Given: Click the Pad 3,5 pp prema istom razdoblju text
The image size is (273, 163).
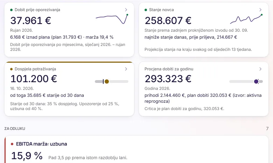Looking at the screenshot, I should click(88, 158).
